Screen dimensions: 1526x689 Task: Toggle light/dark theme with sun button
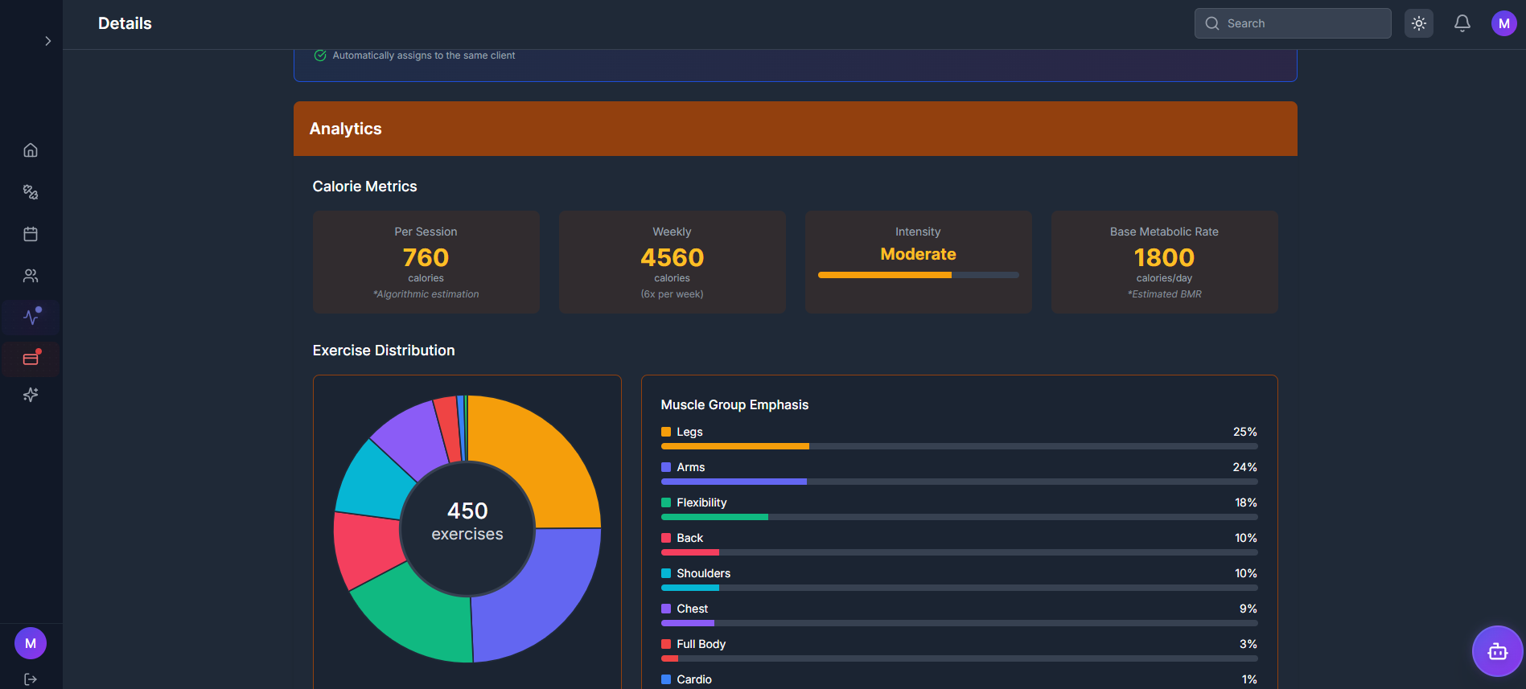pos(1418,23)
